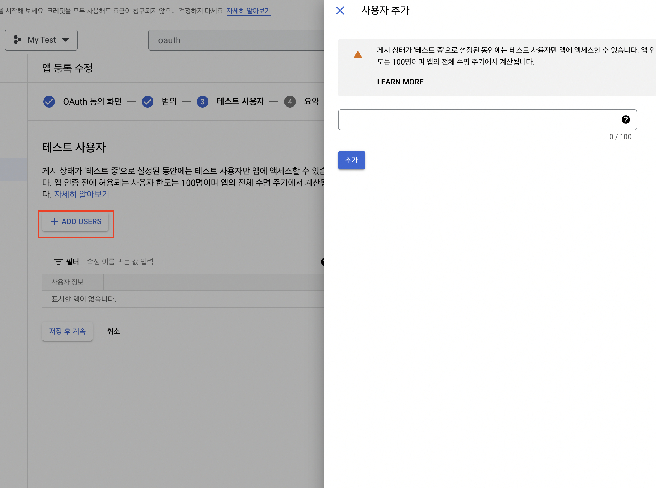Close the 사용자 추가 side panel
This screenshot has height=488, width=656.
pos(340,11)
